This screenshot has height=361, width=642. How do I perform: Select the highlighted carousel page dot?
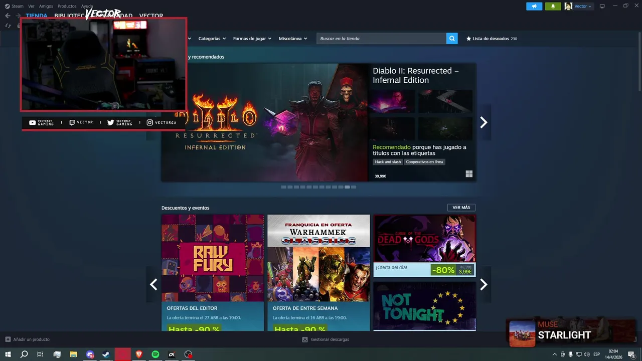[347, 187]
